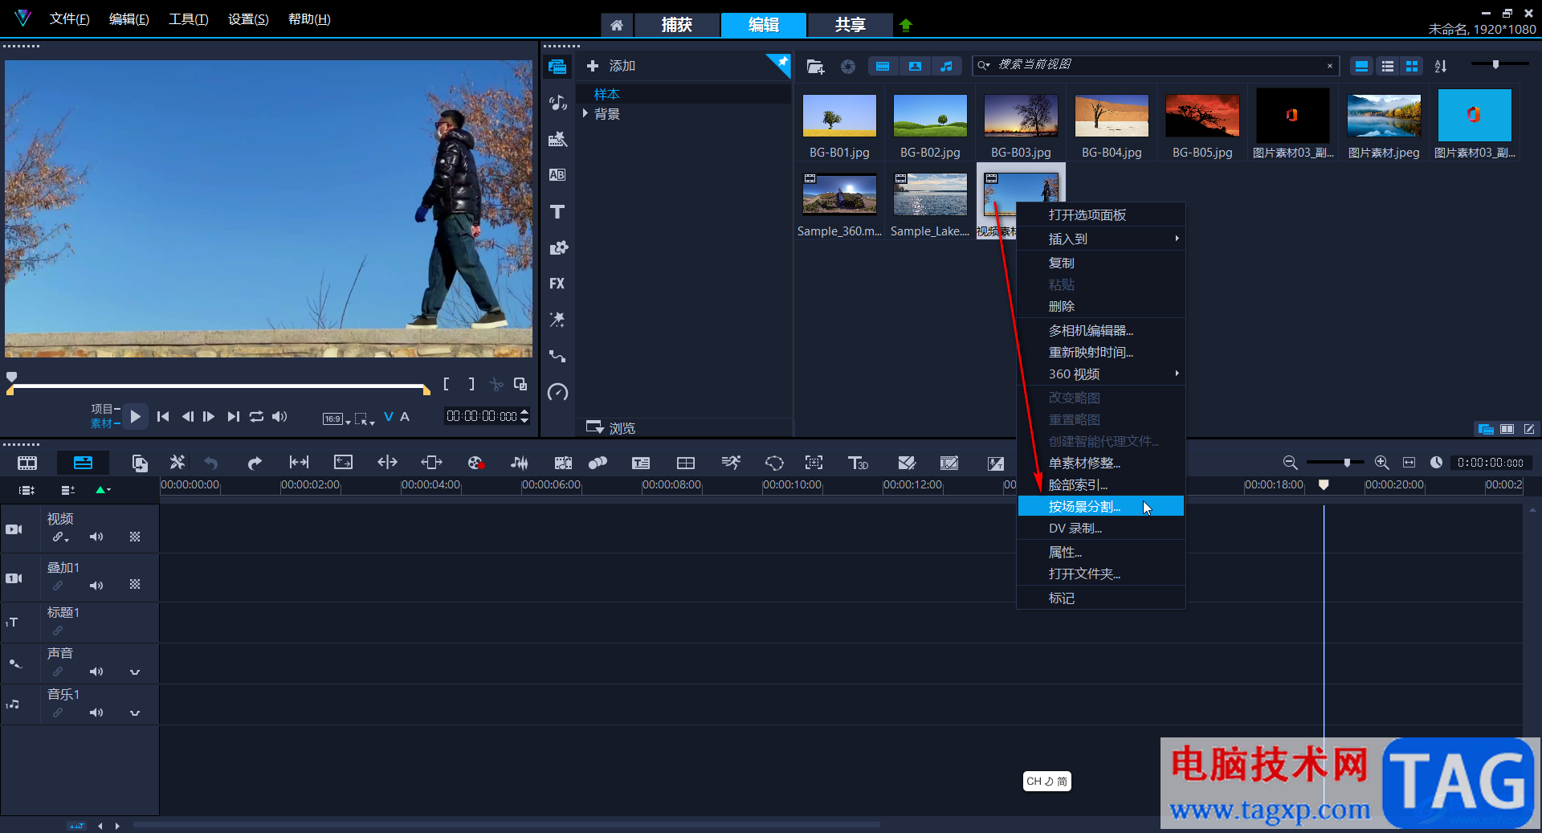Image resolution: width=1542 pixels, height=833 pixels.
Task: Toggle repeat playback button
Action: (x=256, y=416)
